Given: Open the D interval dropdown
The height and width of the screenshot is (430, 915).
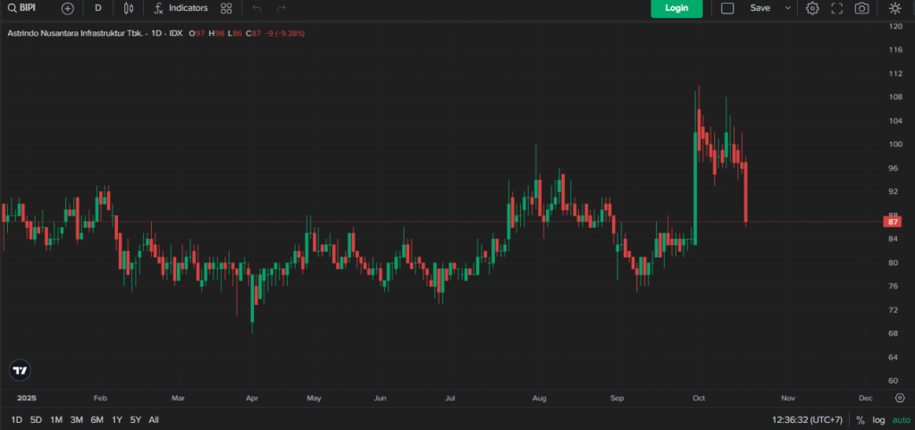Looking at the screenshot, I should tap(98, 8).
